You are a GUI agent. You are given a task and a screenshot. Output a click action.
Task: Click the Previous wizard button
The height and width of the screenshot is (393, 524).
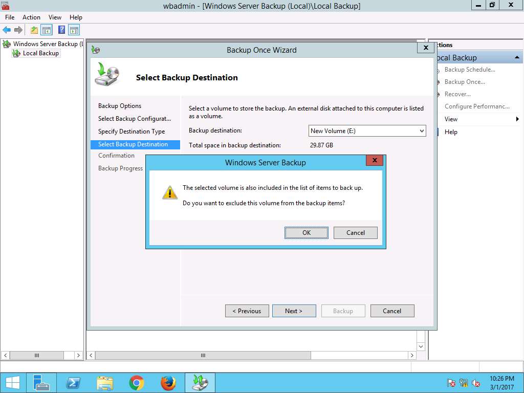click(247, 311)
